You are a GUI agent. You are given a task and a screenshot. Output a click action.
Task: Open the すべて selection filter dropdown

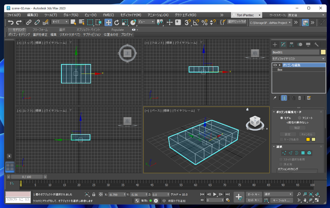click(60, 22)
